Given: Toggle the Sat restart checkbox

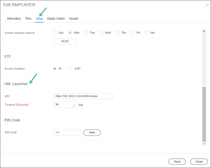Looking at the screenshot, I should click(x=146, y=33).
